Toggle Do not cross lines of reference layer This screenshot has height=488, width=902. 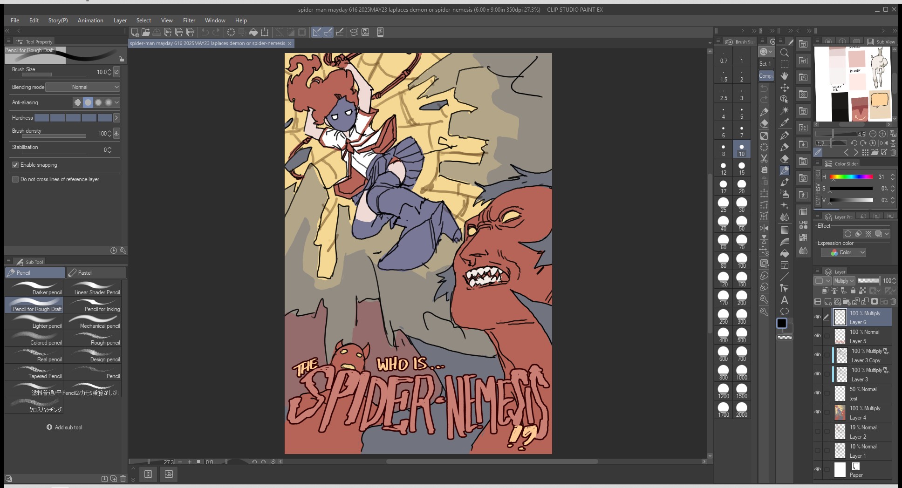[15, 179]
